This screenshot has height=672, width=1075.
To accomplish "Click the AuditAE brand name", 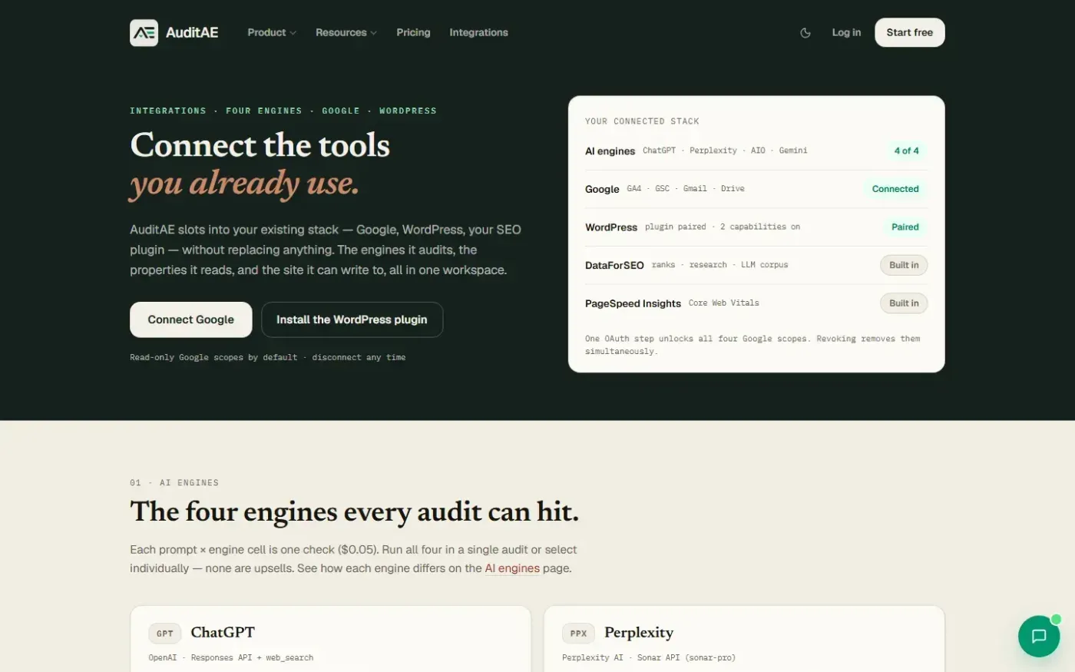I will (192, 32).
